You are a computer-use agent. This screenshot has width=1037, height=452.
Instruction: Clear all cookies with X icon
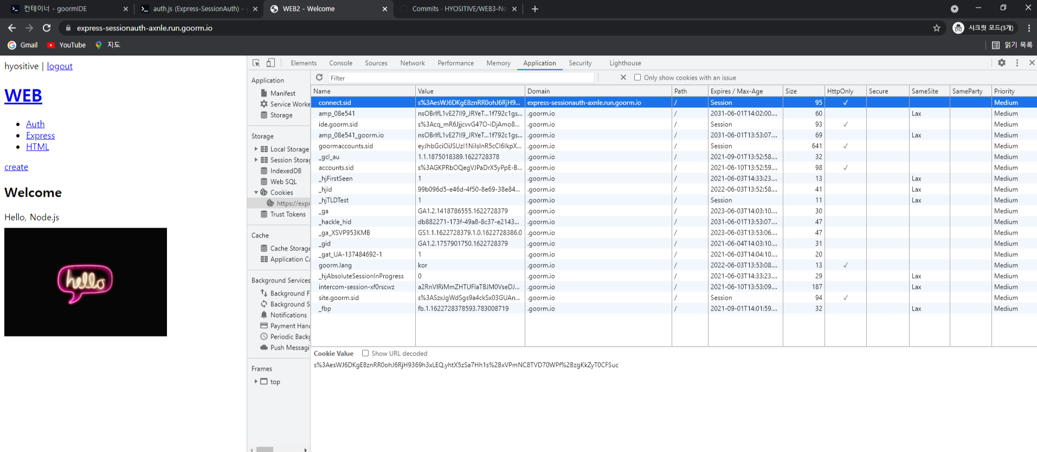click(x=623, y=78)
